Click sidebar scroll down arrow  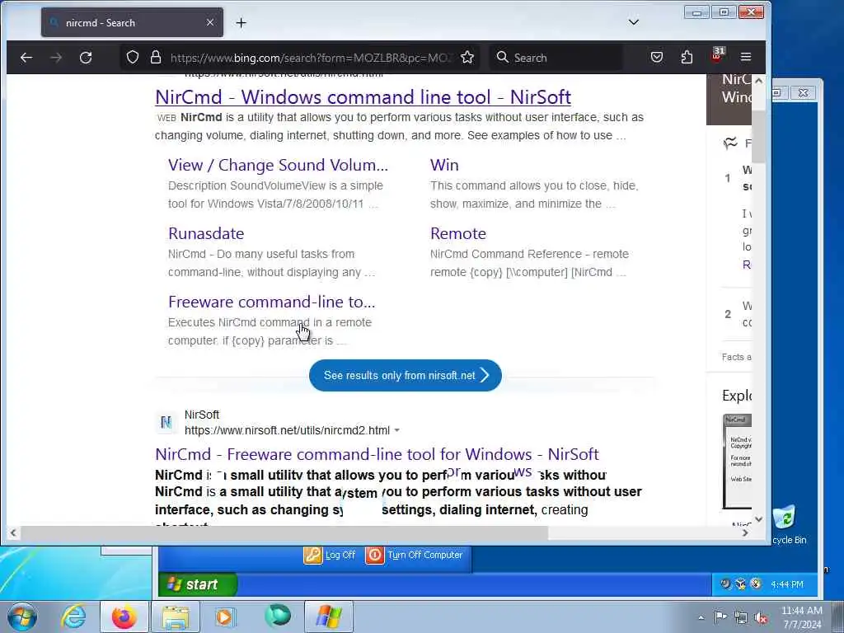(x=758, y=519)
